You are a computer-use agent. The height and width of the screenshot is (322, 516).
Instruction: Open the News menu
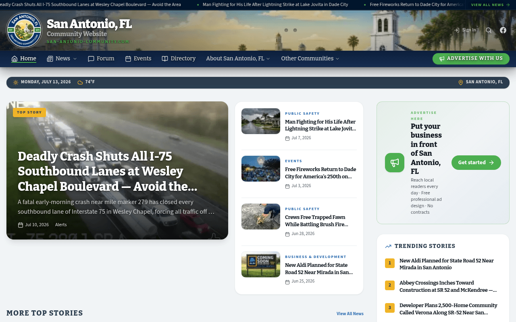[x=62, y=59]
